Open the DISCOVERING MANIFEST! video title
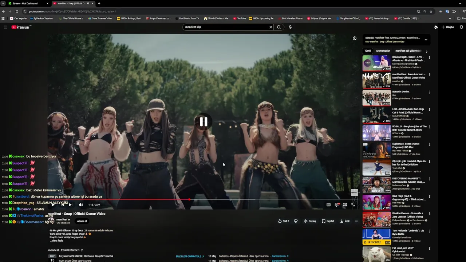466x262 pixels. tap(409, 180)
